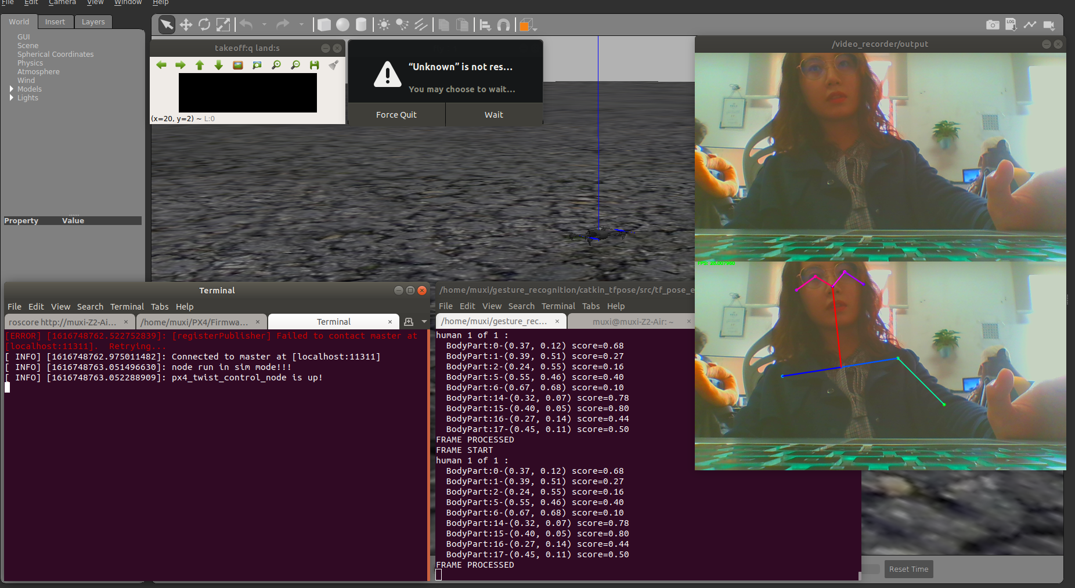Insert a sphere into the scene
Viewport: 1075px width, 588px height.
click(x=343, y=24)
